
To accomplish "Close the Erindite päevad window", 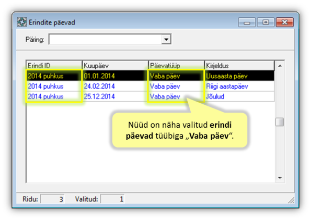I will [x=285, y=22].
